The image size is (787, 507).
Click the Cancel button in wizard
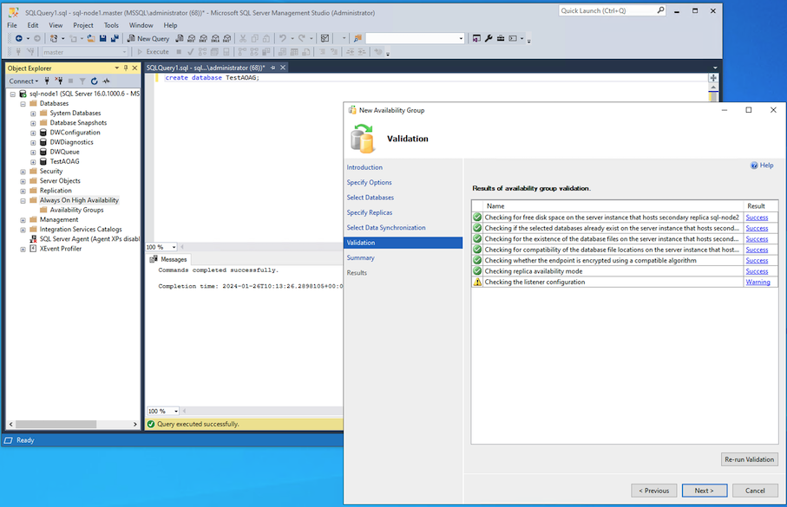click(755, 491)
